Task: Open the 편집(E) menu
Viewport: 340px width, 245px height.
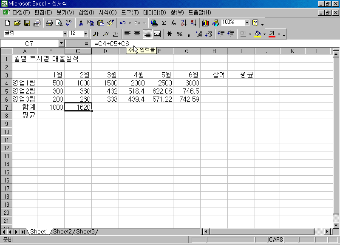Action: (43, 13)
